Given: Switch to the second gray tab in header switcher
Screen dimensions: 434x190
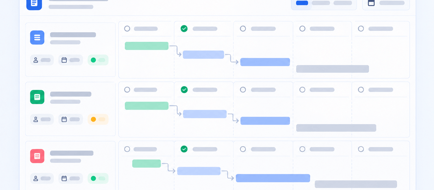Looking at the screenshot, I should coord(343,3).
